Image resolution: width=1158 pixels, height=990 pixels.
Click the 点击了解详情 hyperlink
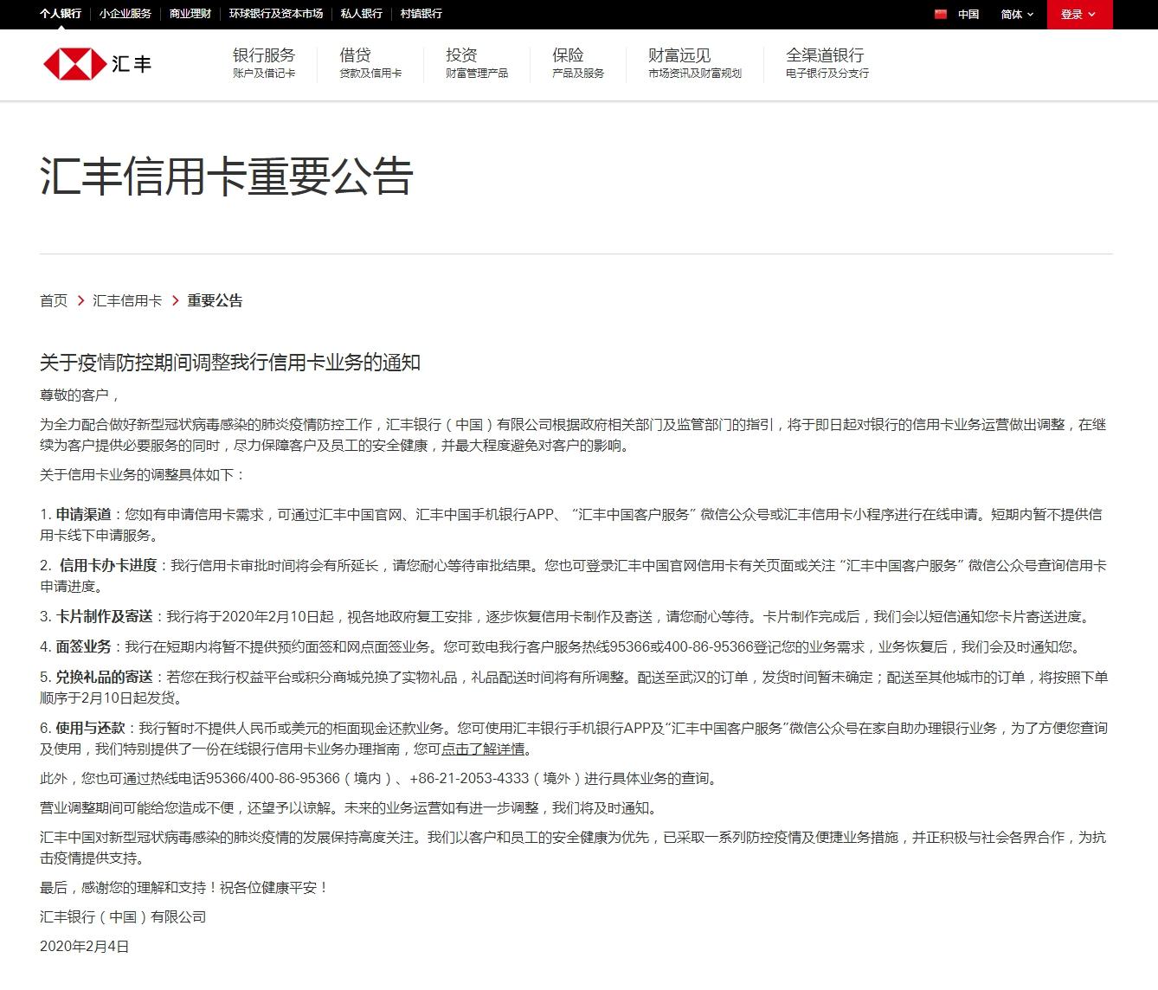[483, 749]
